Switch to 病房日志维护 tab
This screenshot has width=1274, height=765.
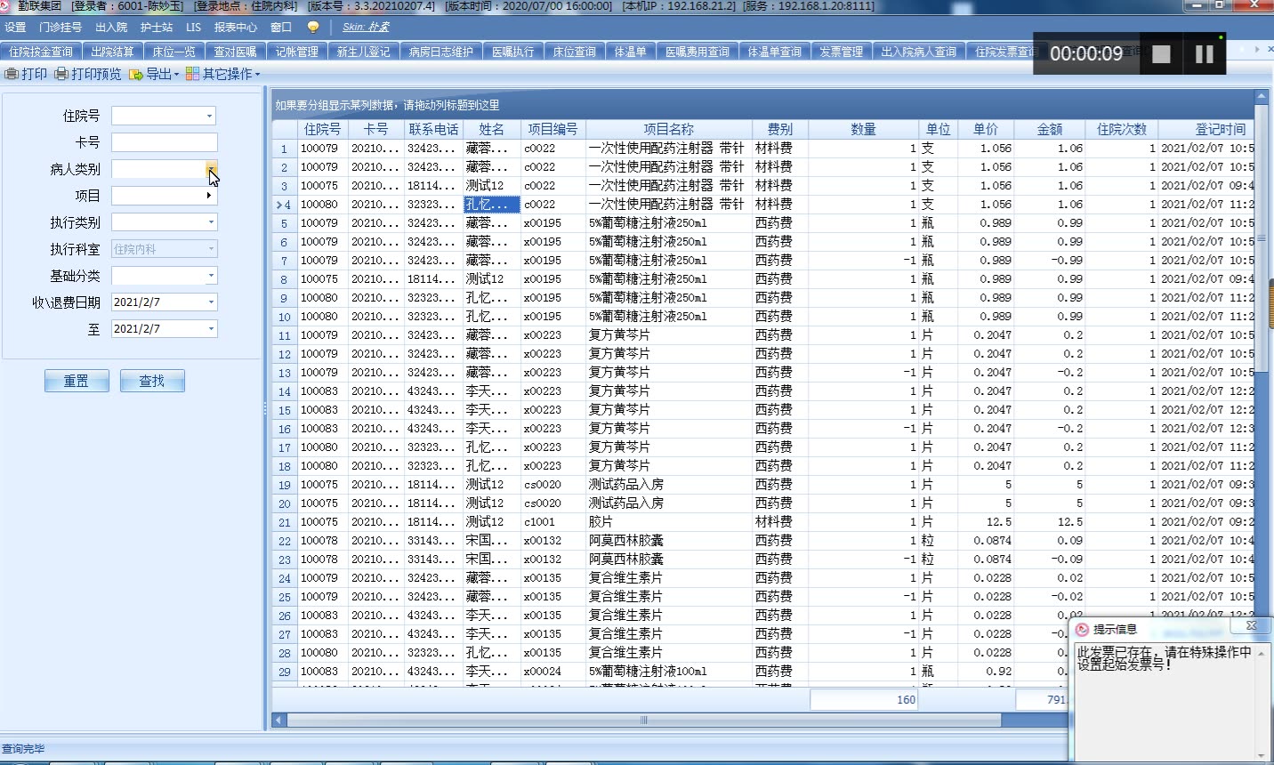[441, 52]
